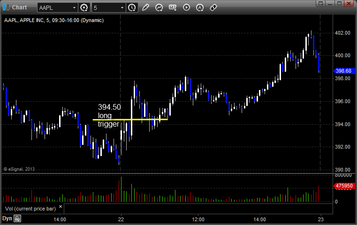
Task: Open the studies chart-line icon menu
Action: [159, 7]
